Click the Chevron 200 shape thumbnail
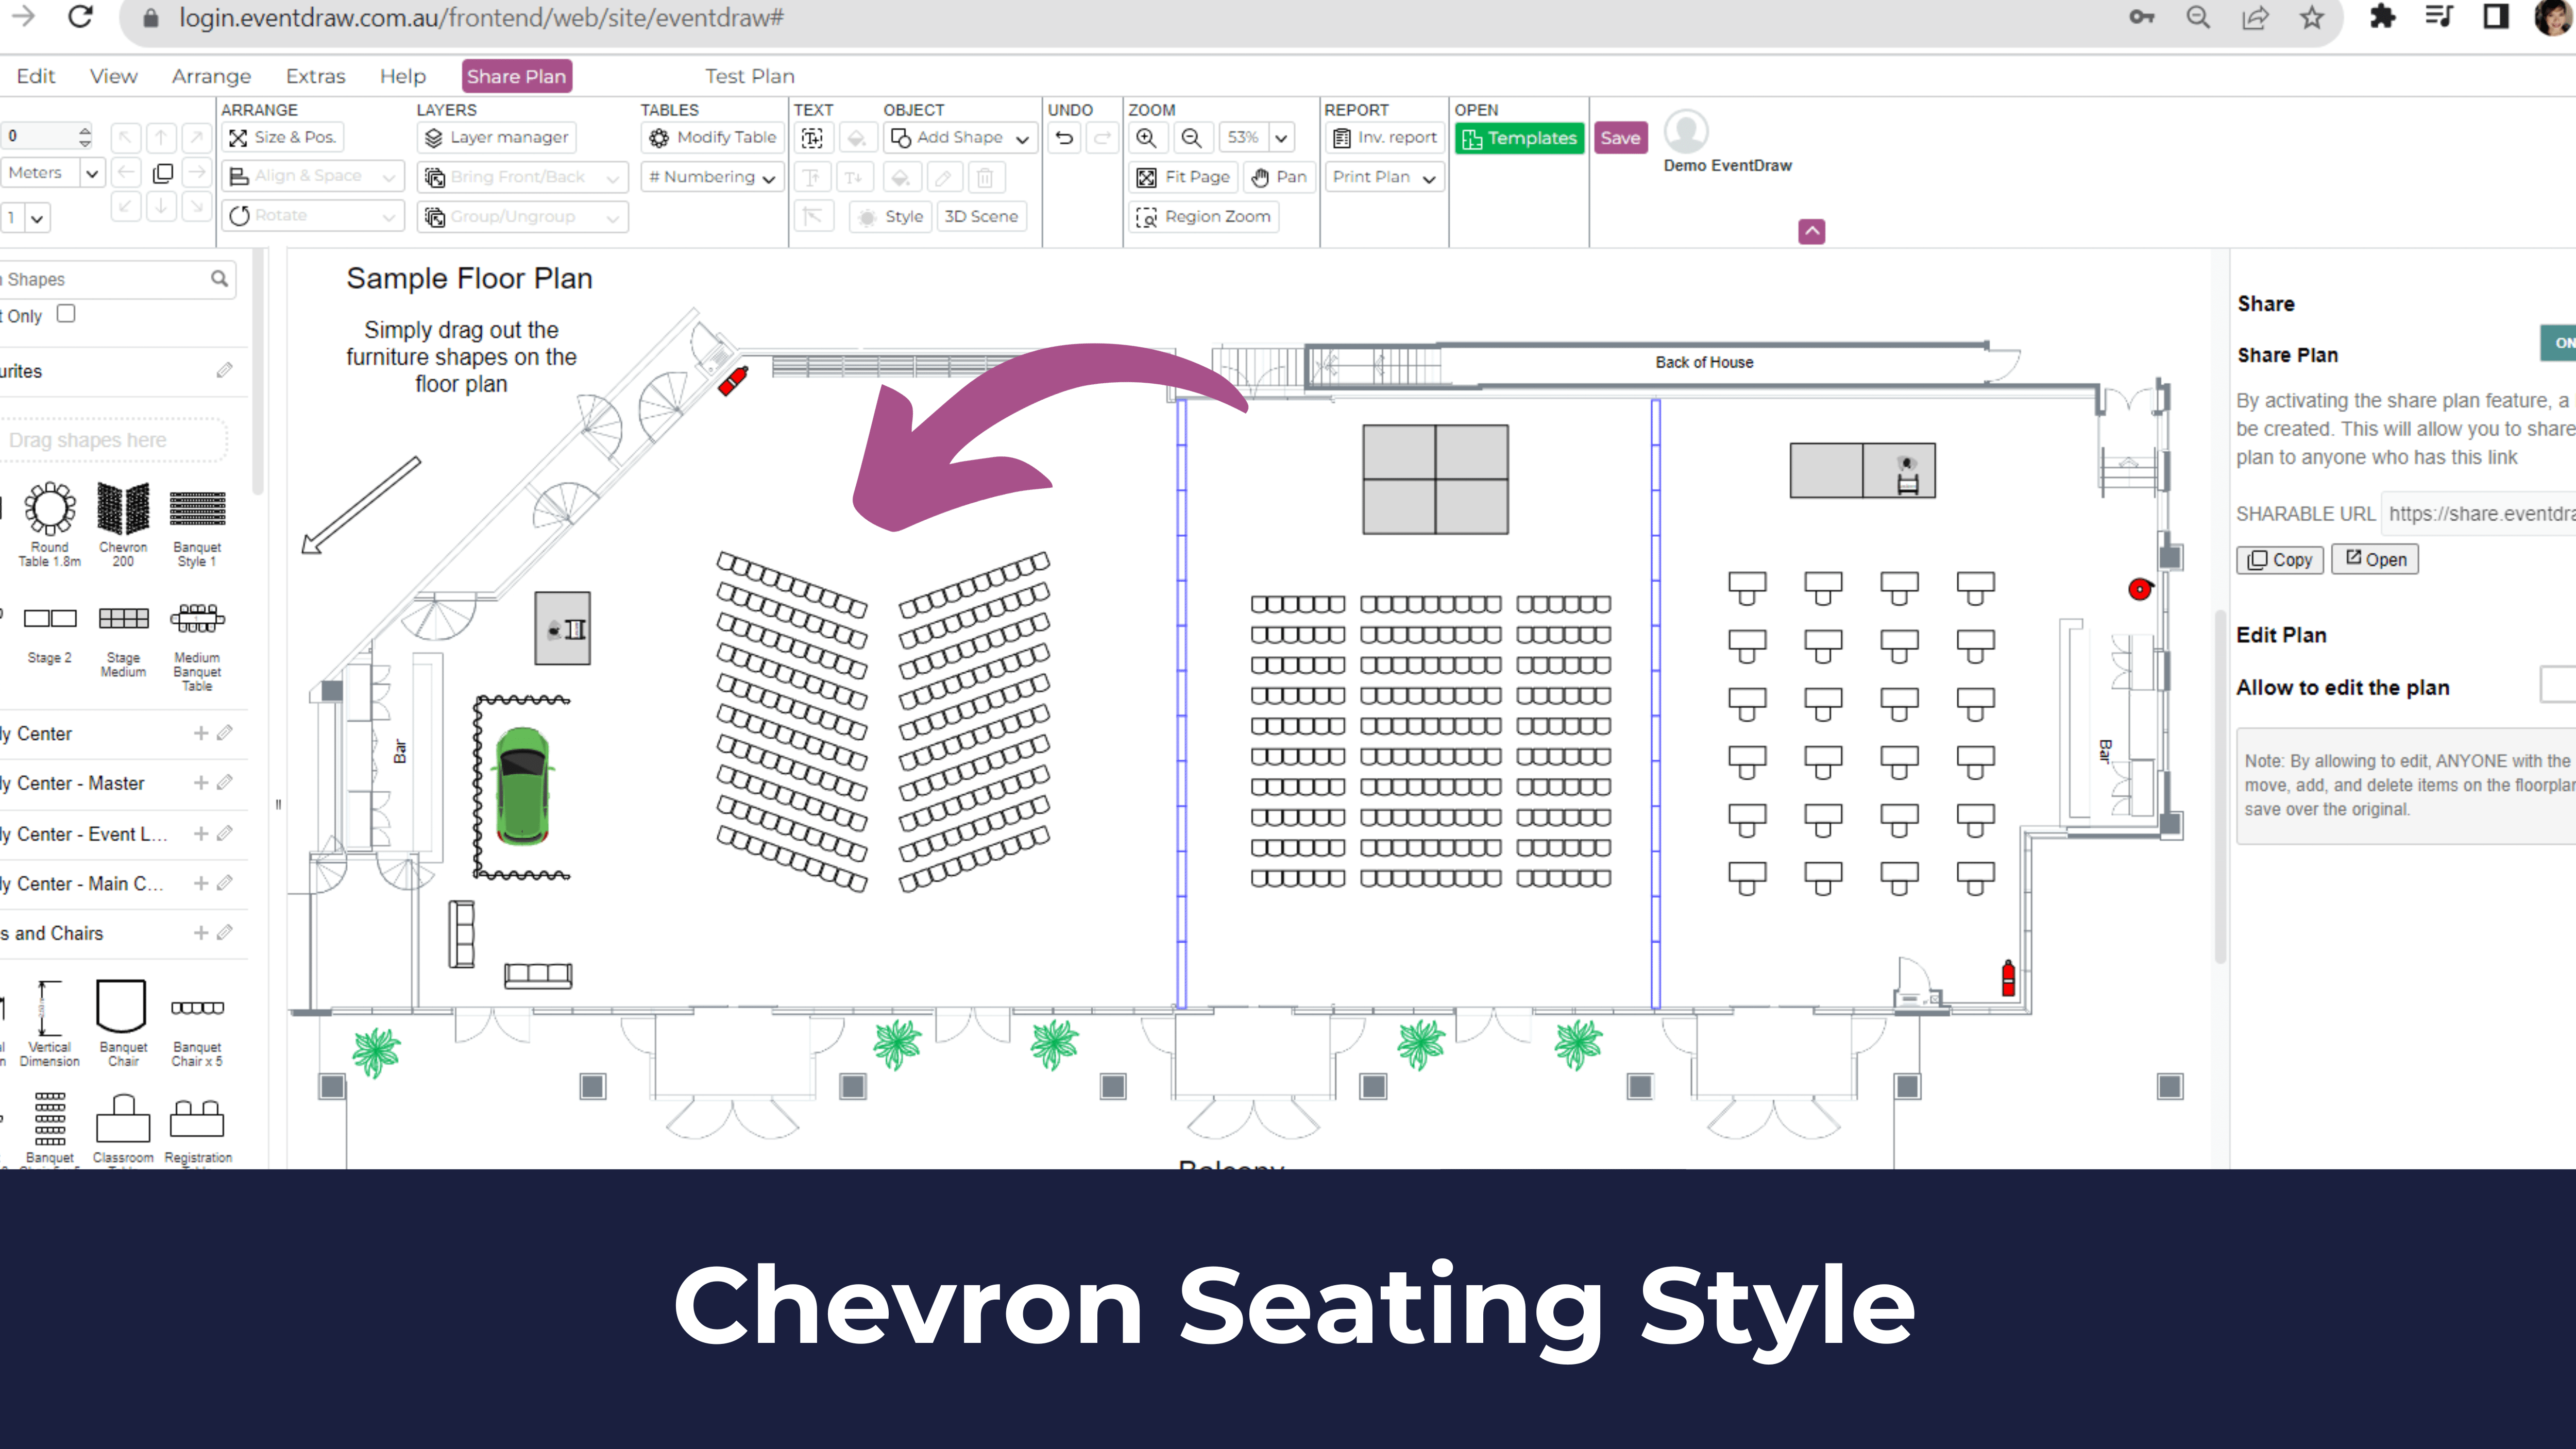The width and height of the screenshot is (2576, 1449). (x=123, y=510)
